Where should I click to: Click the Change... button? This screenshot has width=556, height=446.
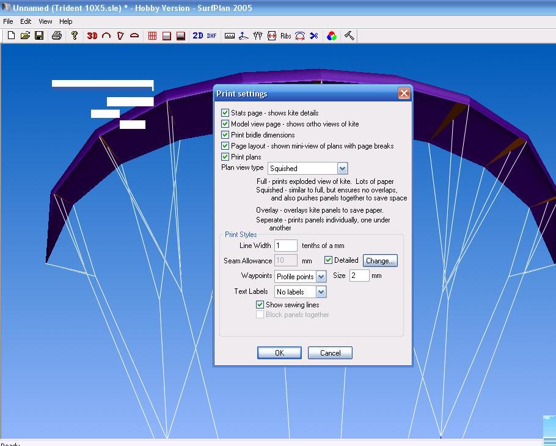[x=380, y=261]
